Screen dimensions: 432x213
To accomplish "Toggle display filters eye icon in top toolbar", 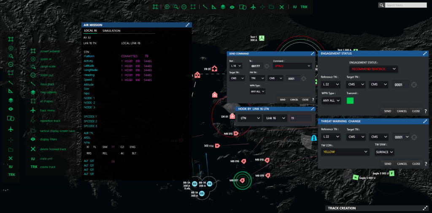I will [x=232, y=7].
